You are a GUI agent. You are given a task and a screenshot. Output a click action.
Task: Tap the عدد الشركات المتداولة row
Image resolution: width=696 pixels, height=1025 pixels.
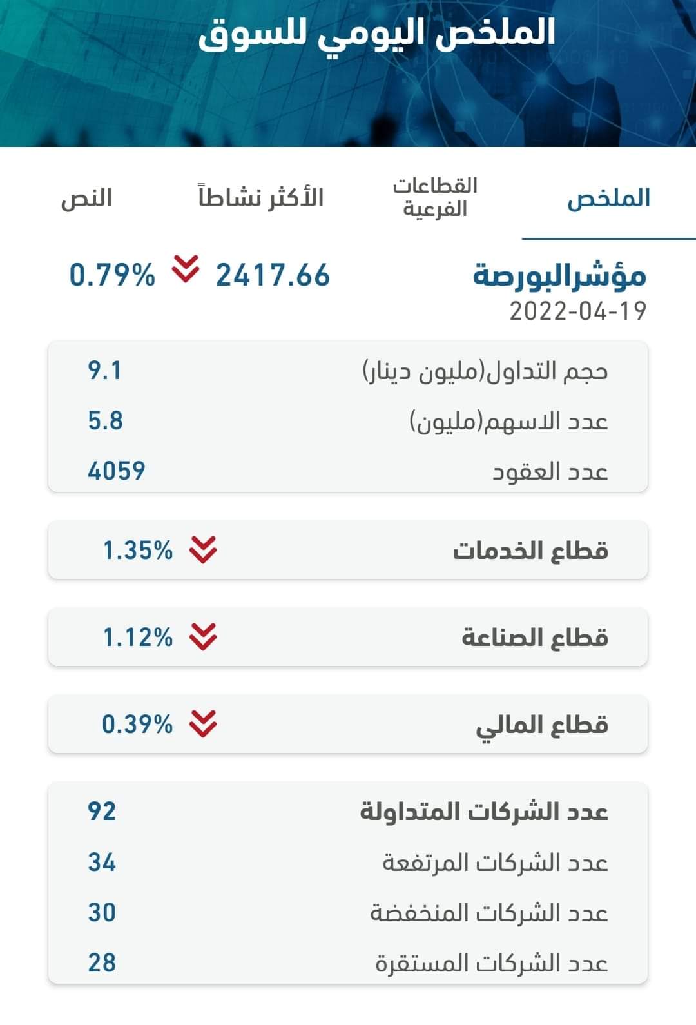(x=348, y=812)
